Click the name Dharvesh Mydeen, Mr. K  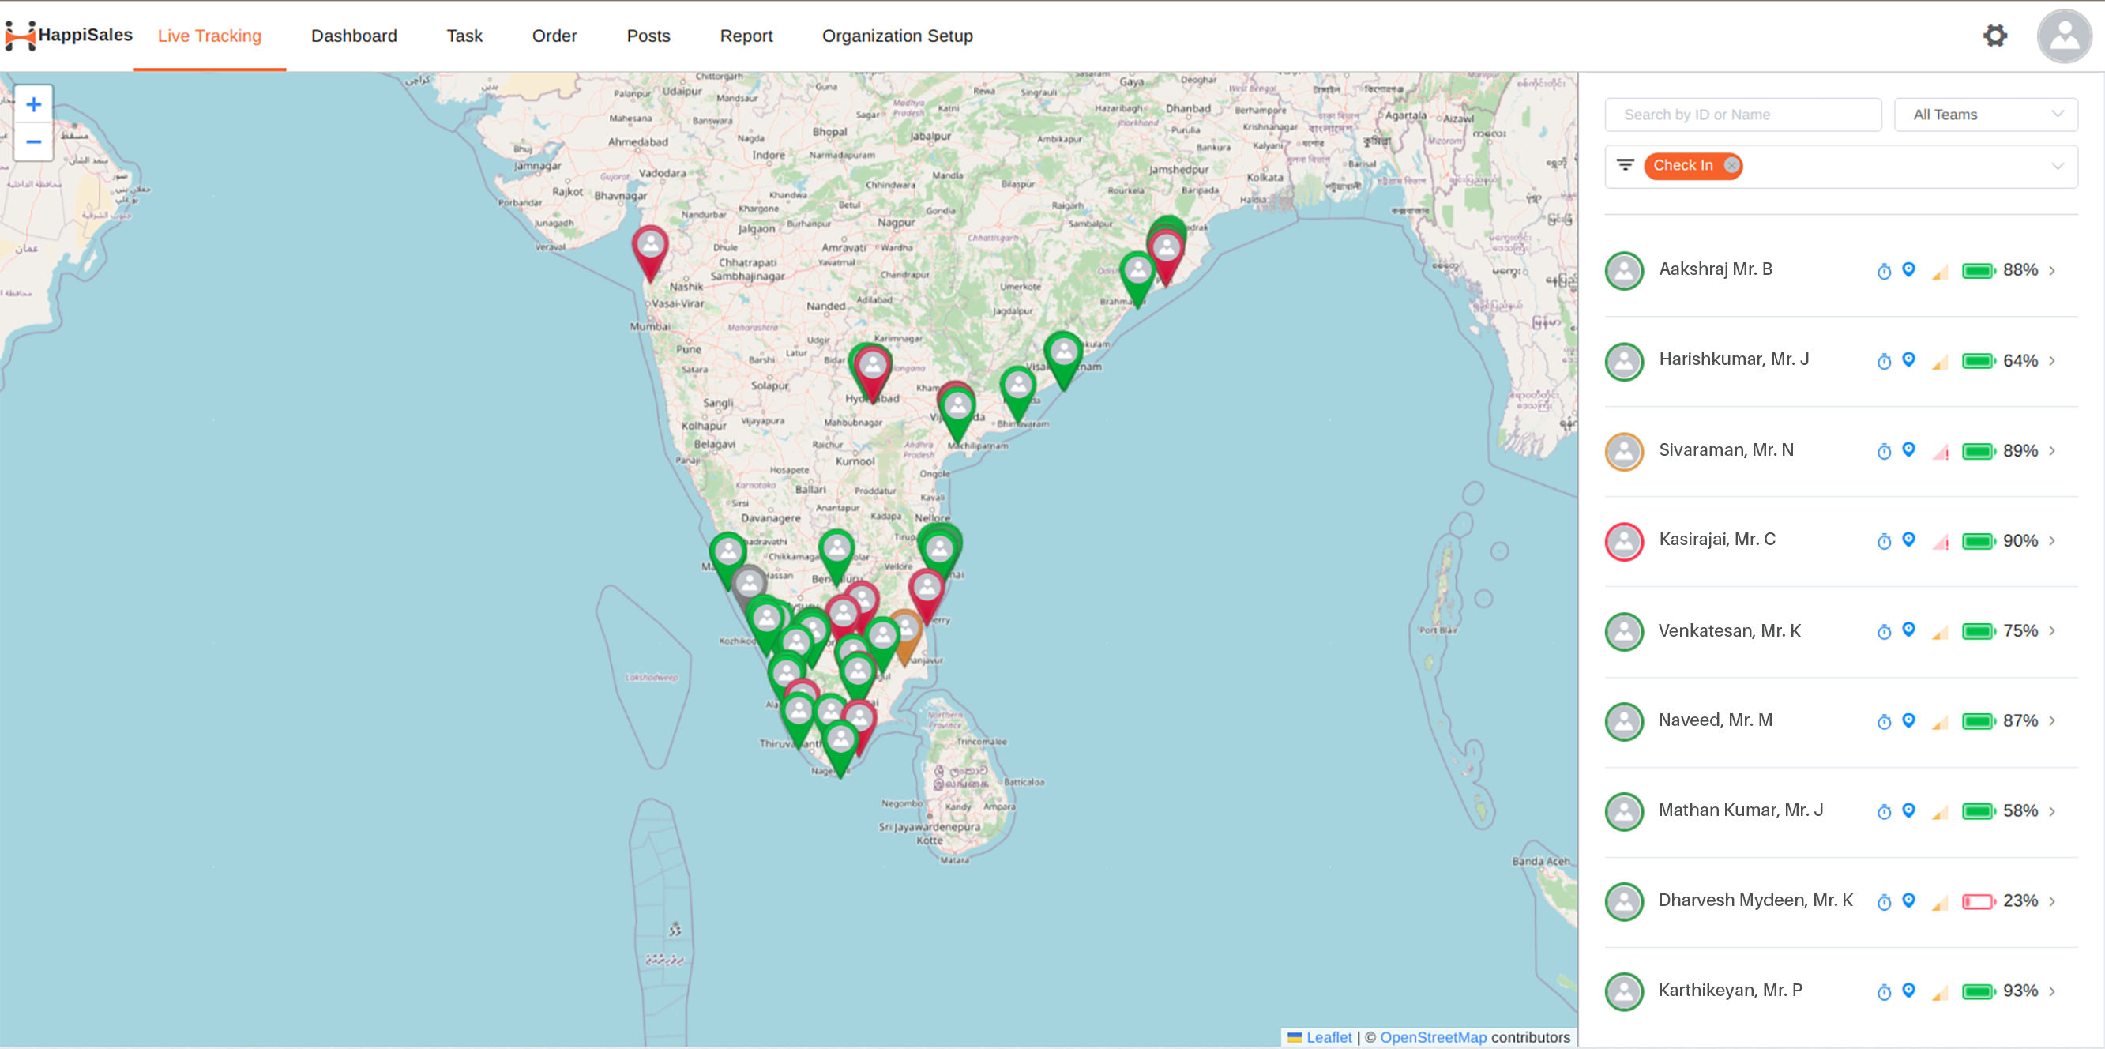[x=1755, y=900]
